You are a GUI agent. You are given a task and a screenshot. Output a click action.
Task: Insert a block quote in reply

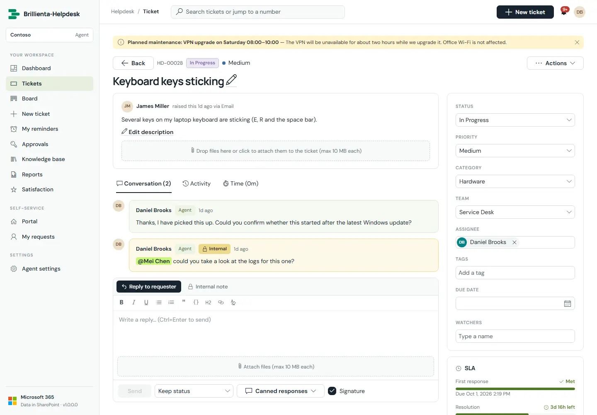pyautogui.click(x=184, y=303)
